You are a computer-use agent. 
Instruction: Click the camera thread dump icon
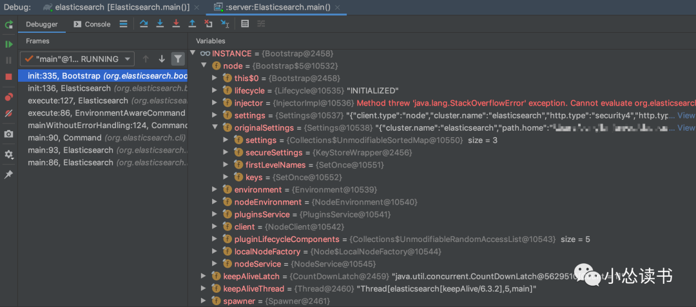click(x=8, y=134)
